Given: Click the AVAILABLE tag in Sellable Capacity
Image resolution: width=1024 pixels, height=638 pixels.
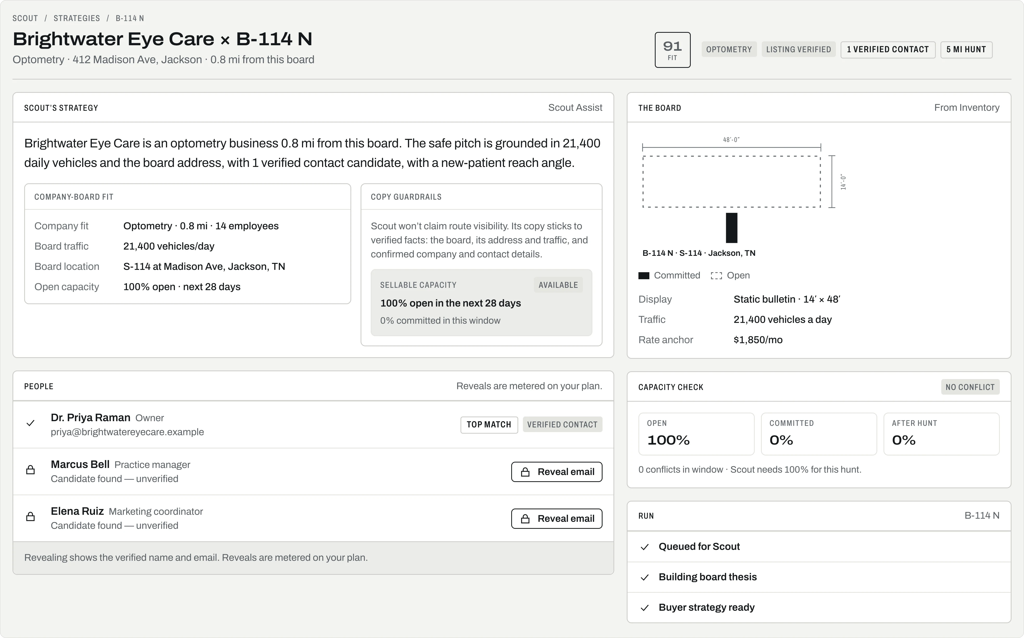Looking at the screenshot, I should point(558,285).
